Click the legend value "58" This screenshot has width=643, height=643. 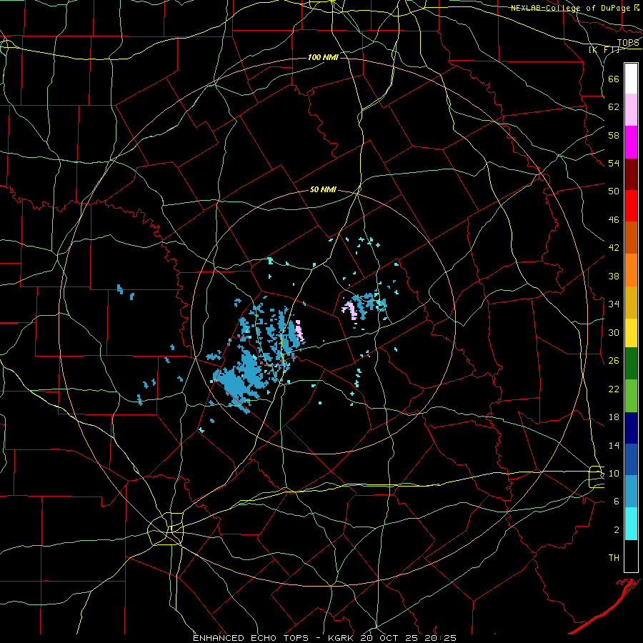click(x=614, y=135)
